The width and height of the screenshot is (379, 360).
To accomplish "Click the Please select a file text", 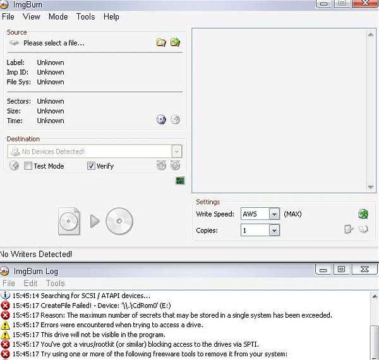I will pos(54,43).
